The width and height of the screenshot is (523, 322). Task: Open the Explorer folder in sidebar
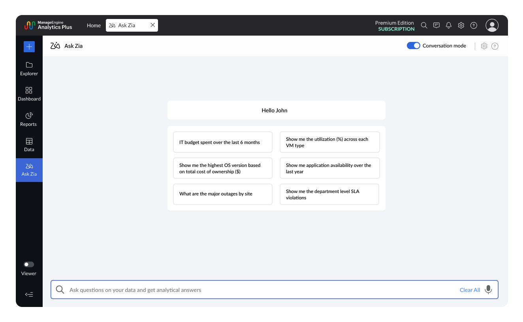[29, 69]
